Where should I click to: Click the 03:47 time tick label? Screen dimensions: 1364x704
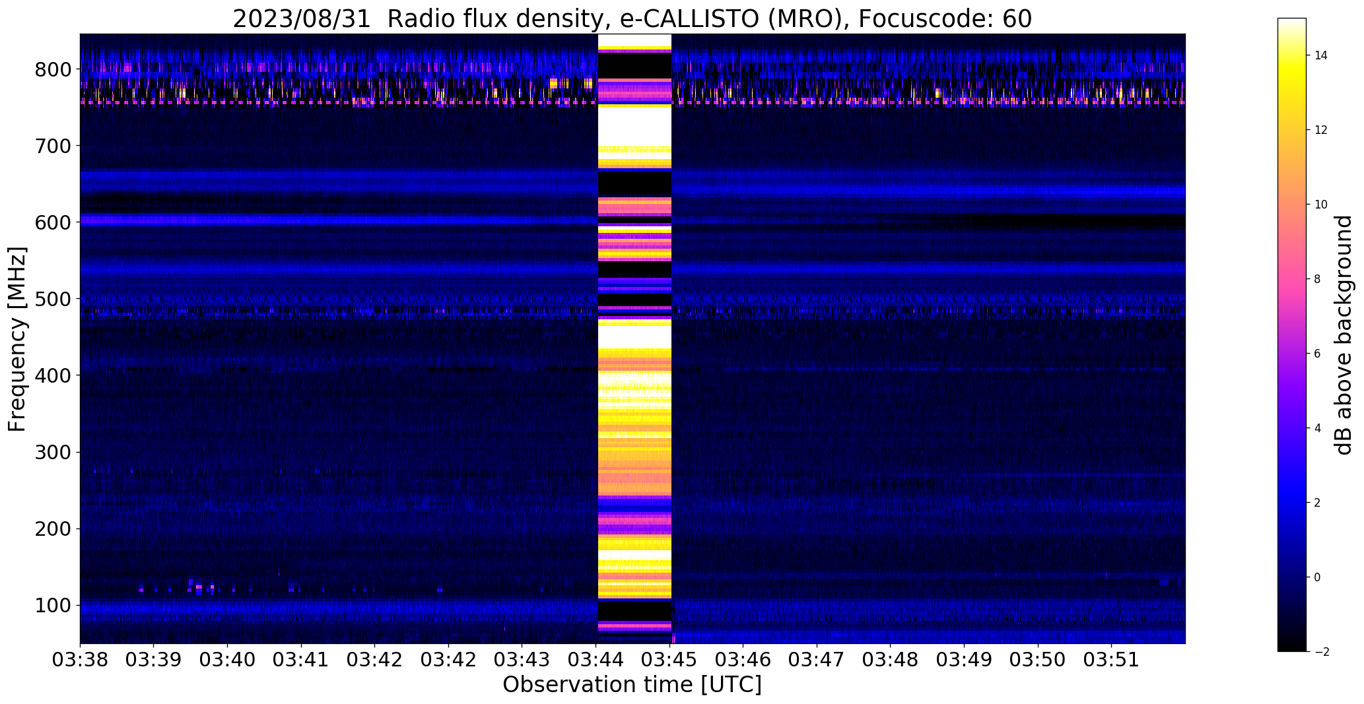[x=817, y=660]
